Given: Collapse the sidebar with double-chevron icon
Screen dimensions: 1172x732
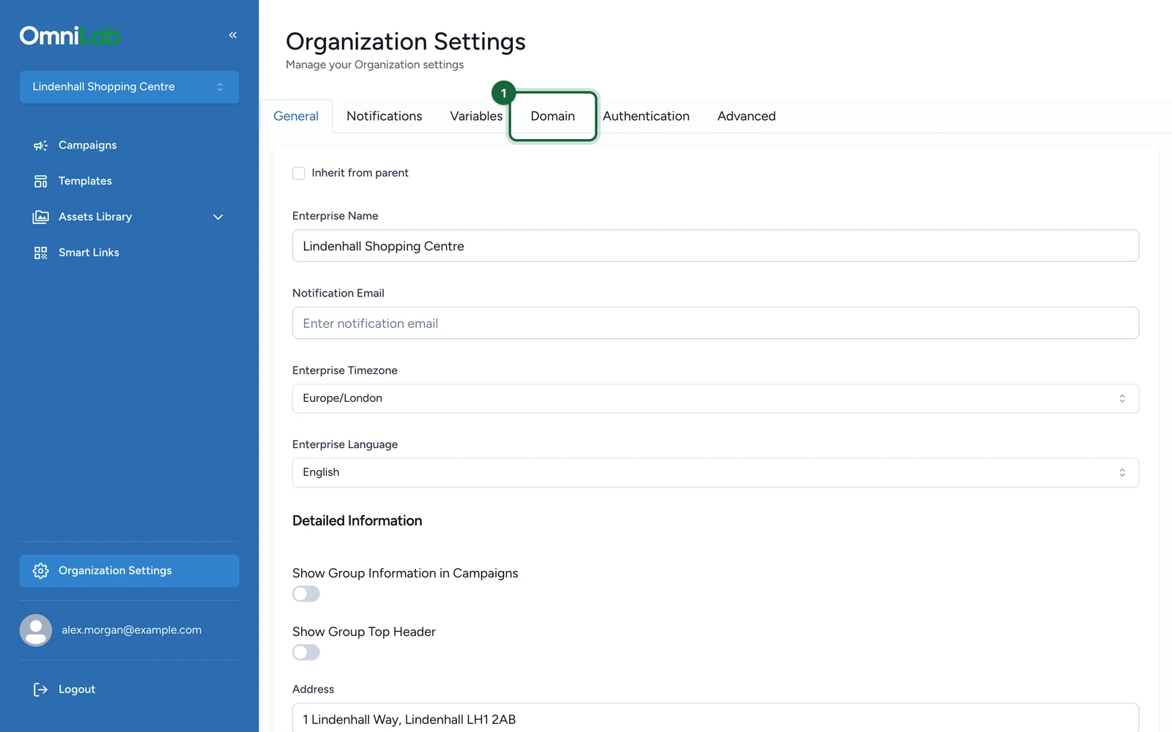Looking at the screenshot, I should click(233, 35).
